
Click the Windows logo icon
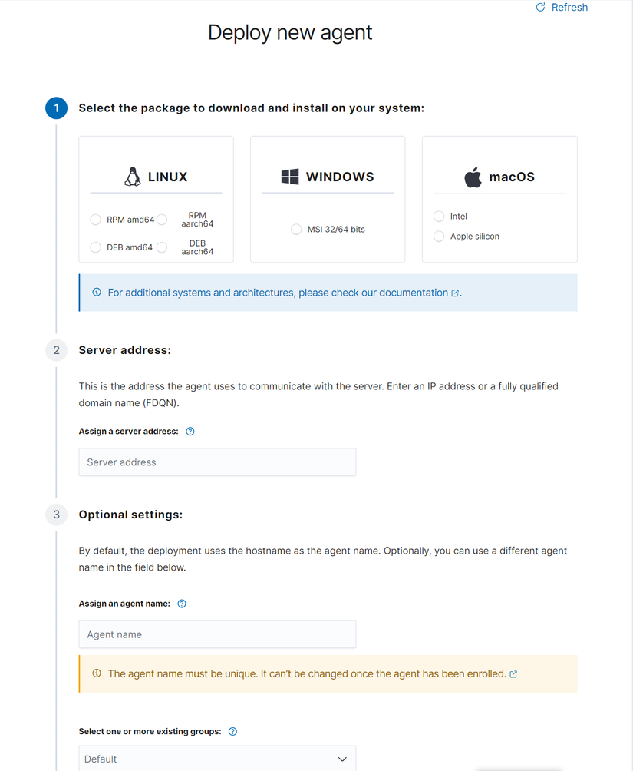tap(290, 177)
